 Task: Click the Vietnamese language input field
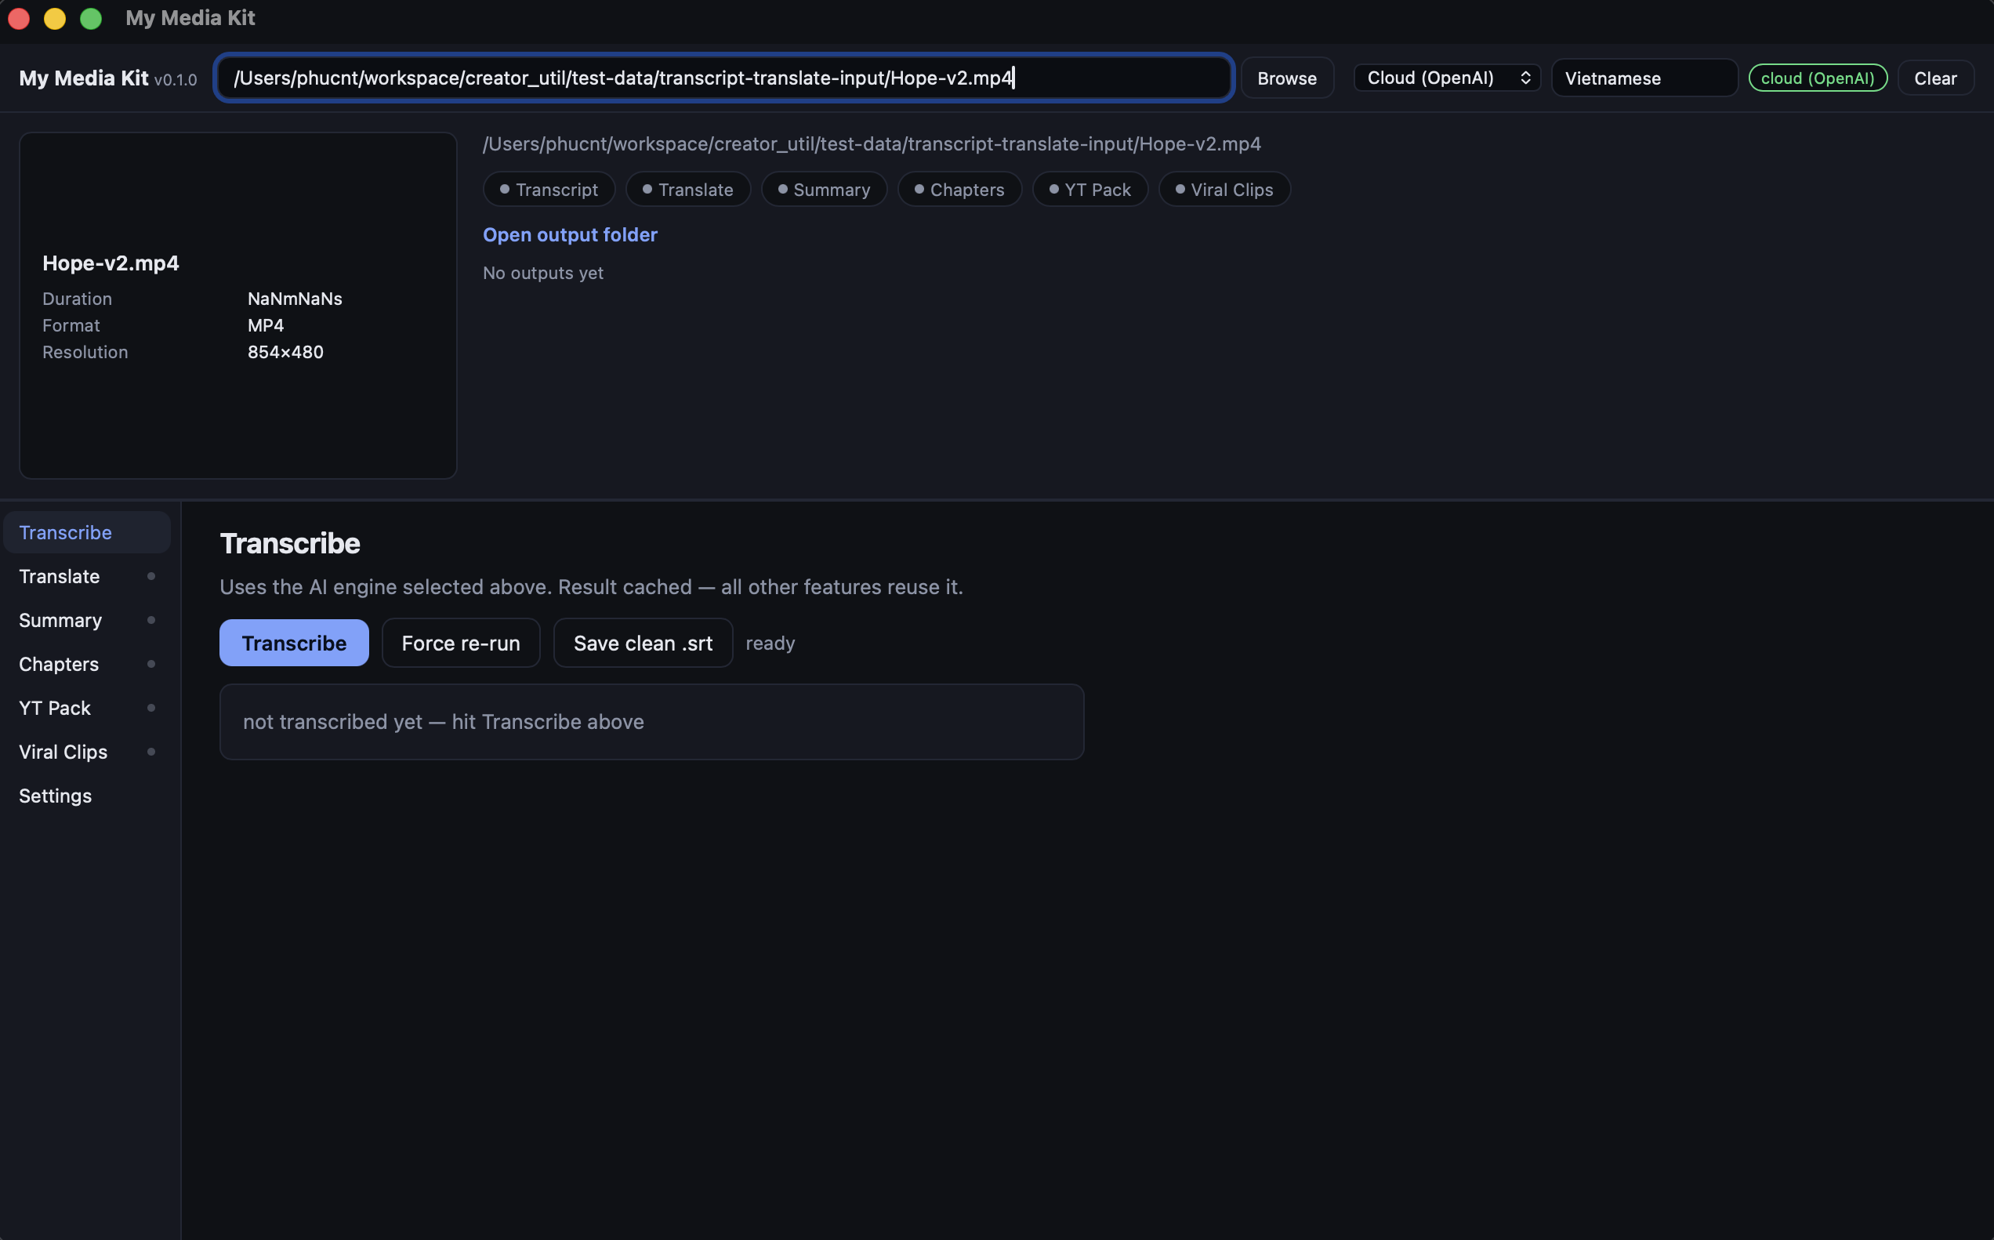click(1643, 78)
